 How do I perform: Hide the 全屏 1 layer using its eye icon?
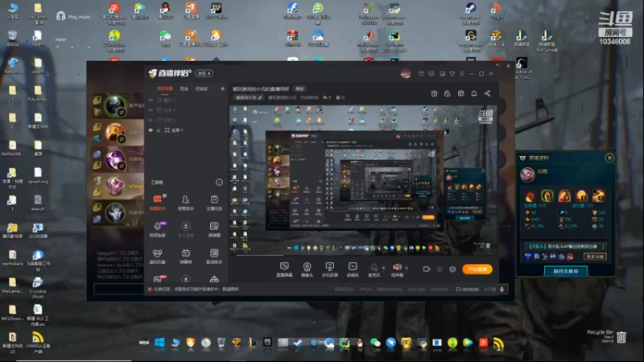click(151, 130)
